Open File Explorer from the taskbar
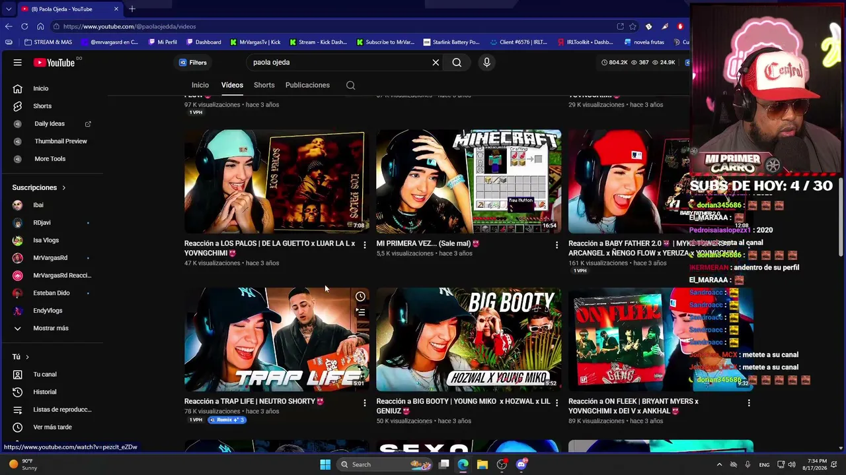This screenshot has width=846, height=475. click(x=482, y=464)
